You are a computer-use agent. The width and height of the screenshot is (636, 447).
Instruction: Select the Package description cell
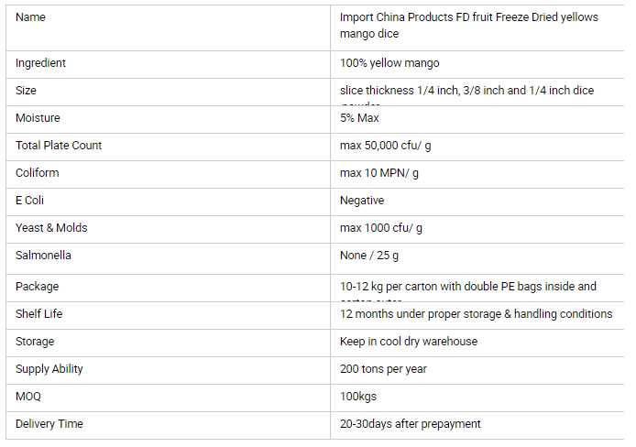point(467,287)
